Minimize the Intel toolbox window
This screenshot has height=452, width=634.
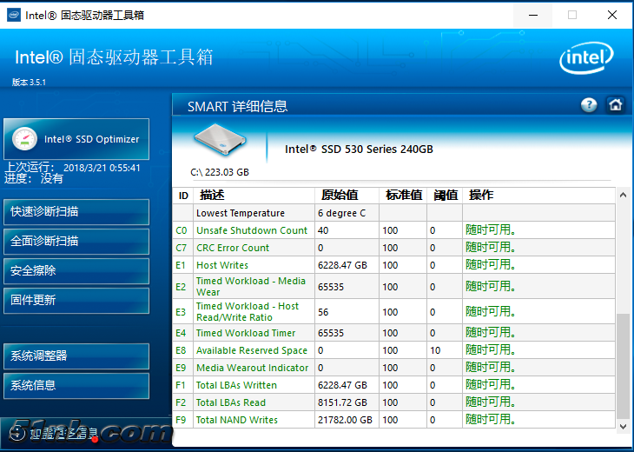tap(530, 15)
